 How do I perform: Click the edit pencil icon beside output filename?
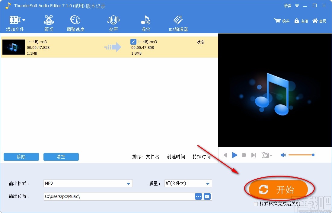tap(133, 42)
